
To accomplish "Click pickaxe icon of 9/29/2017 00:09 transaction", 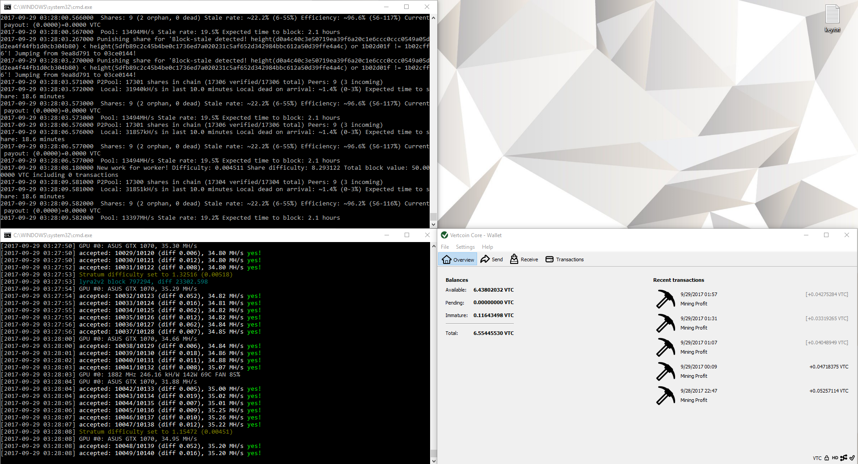I will coord(665,371).
